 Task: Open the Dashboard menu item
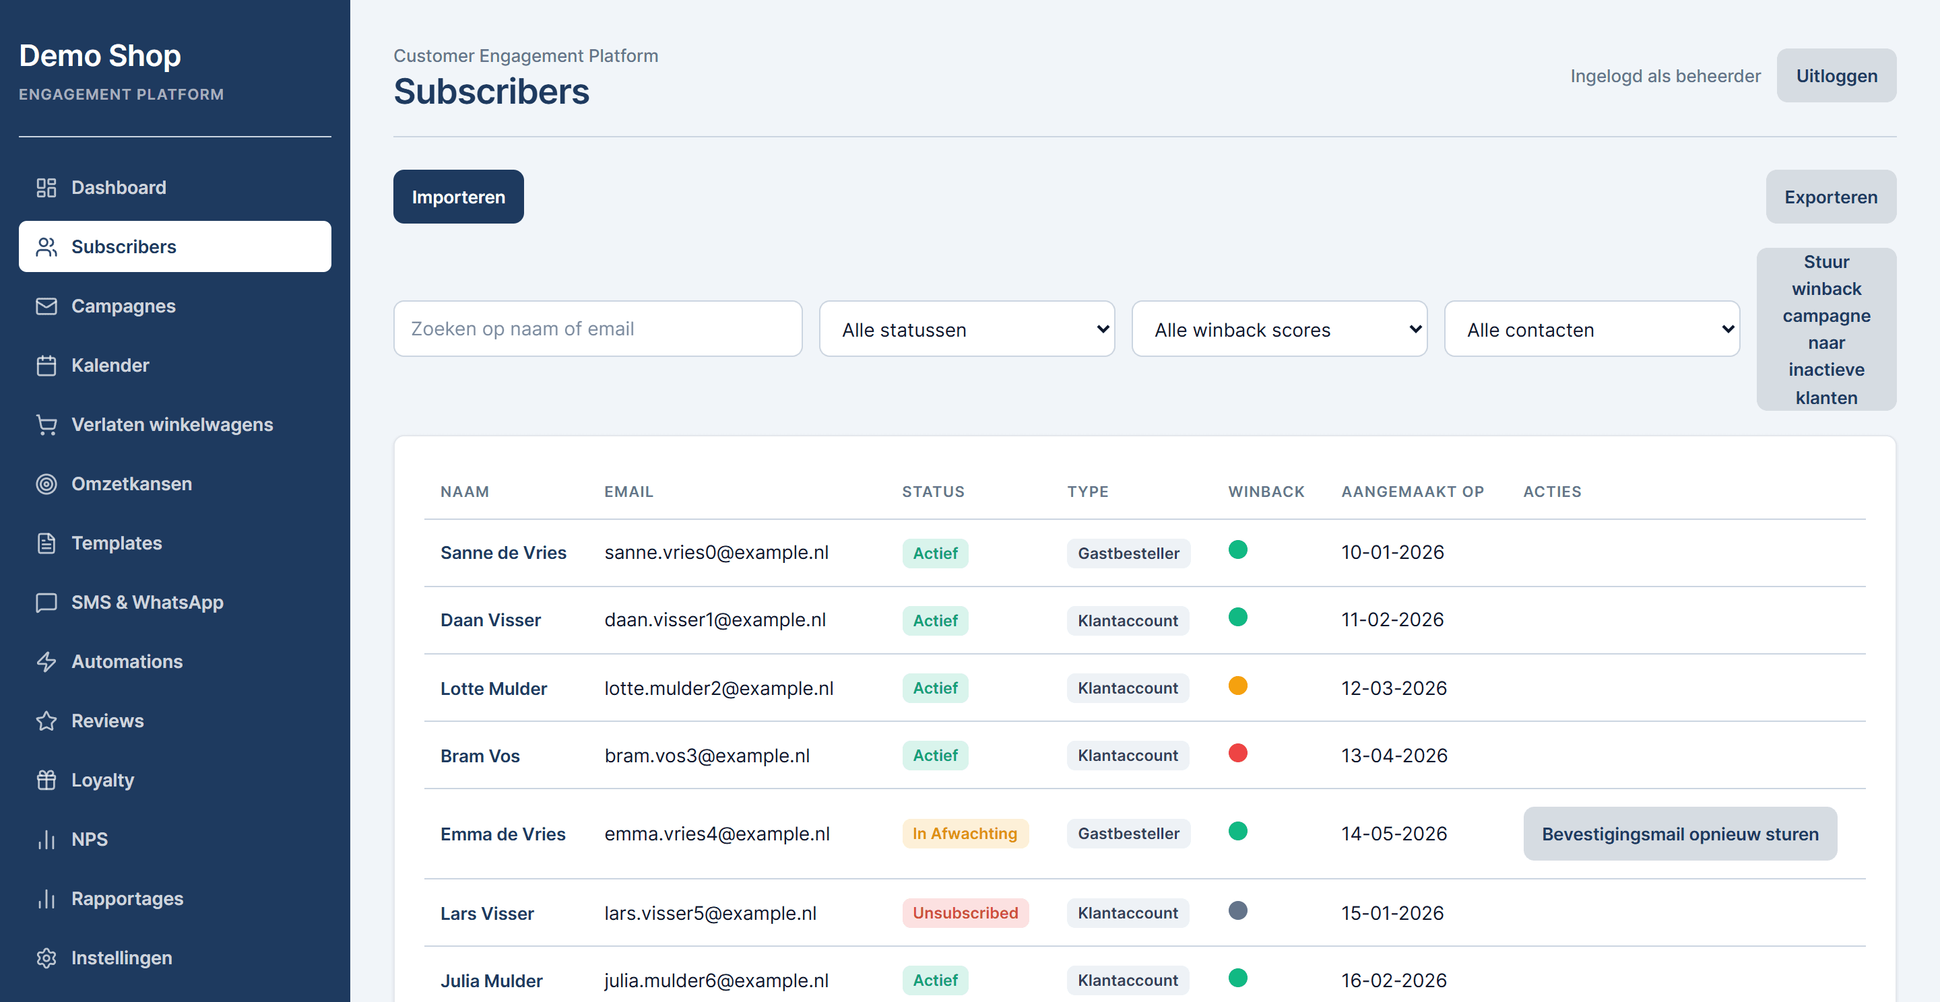174,187
